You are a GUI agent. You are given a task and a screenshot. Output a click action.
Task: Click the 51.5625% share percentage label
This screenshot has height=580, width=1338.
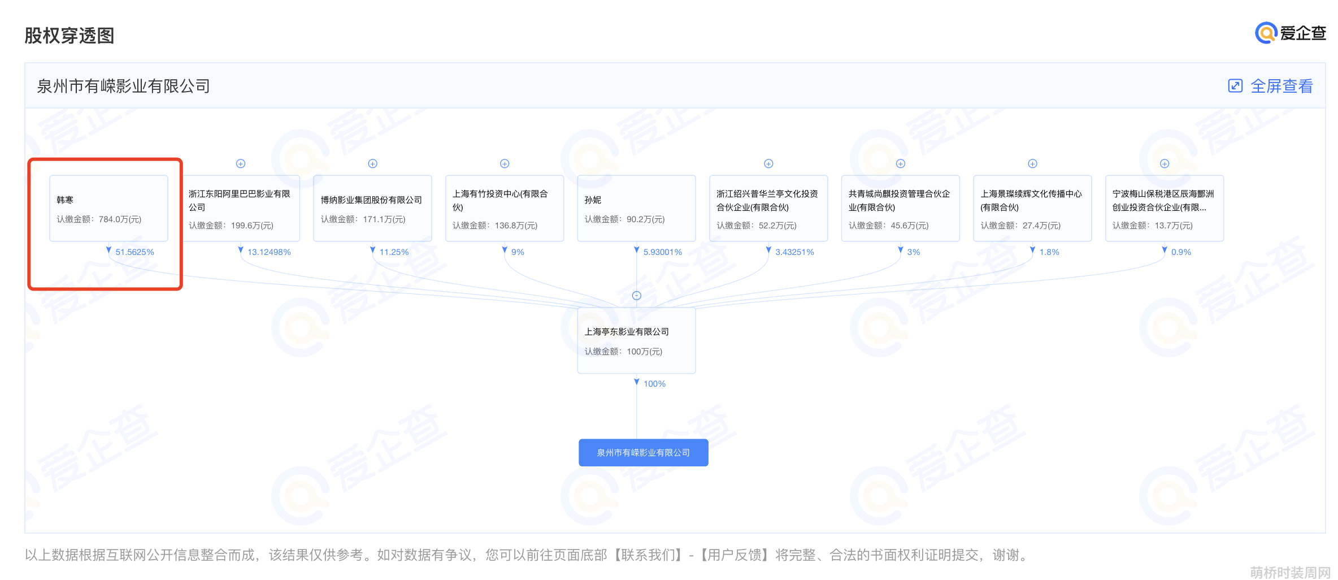point(134,252)
